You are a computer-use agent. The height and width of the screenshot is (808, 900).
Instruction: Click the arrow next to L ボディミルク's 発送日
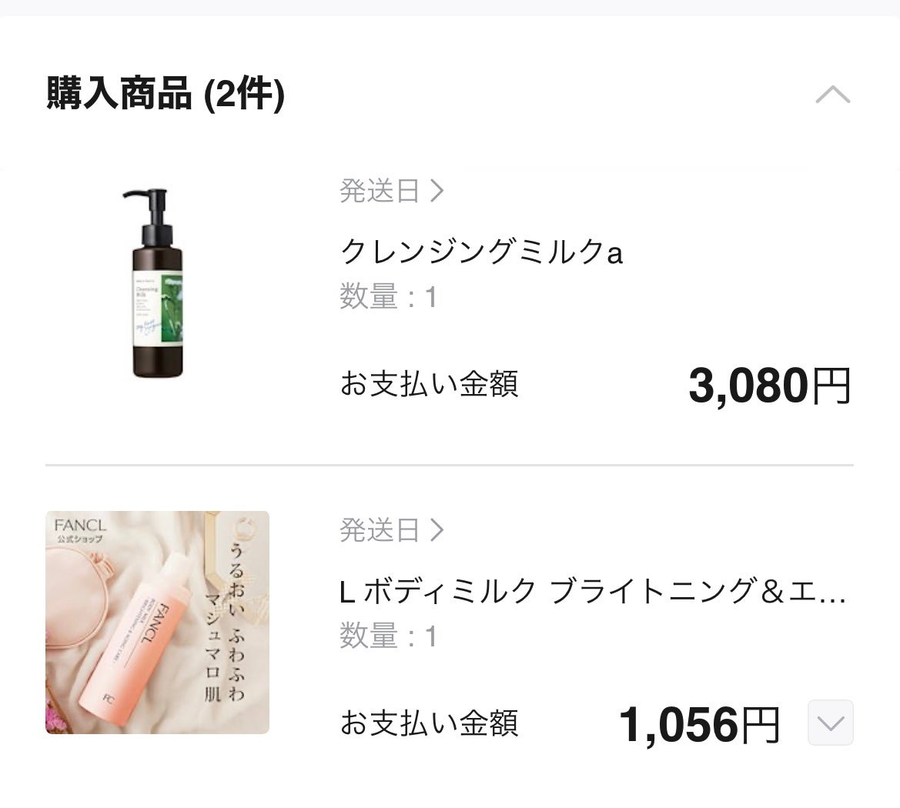point(437,529)
